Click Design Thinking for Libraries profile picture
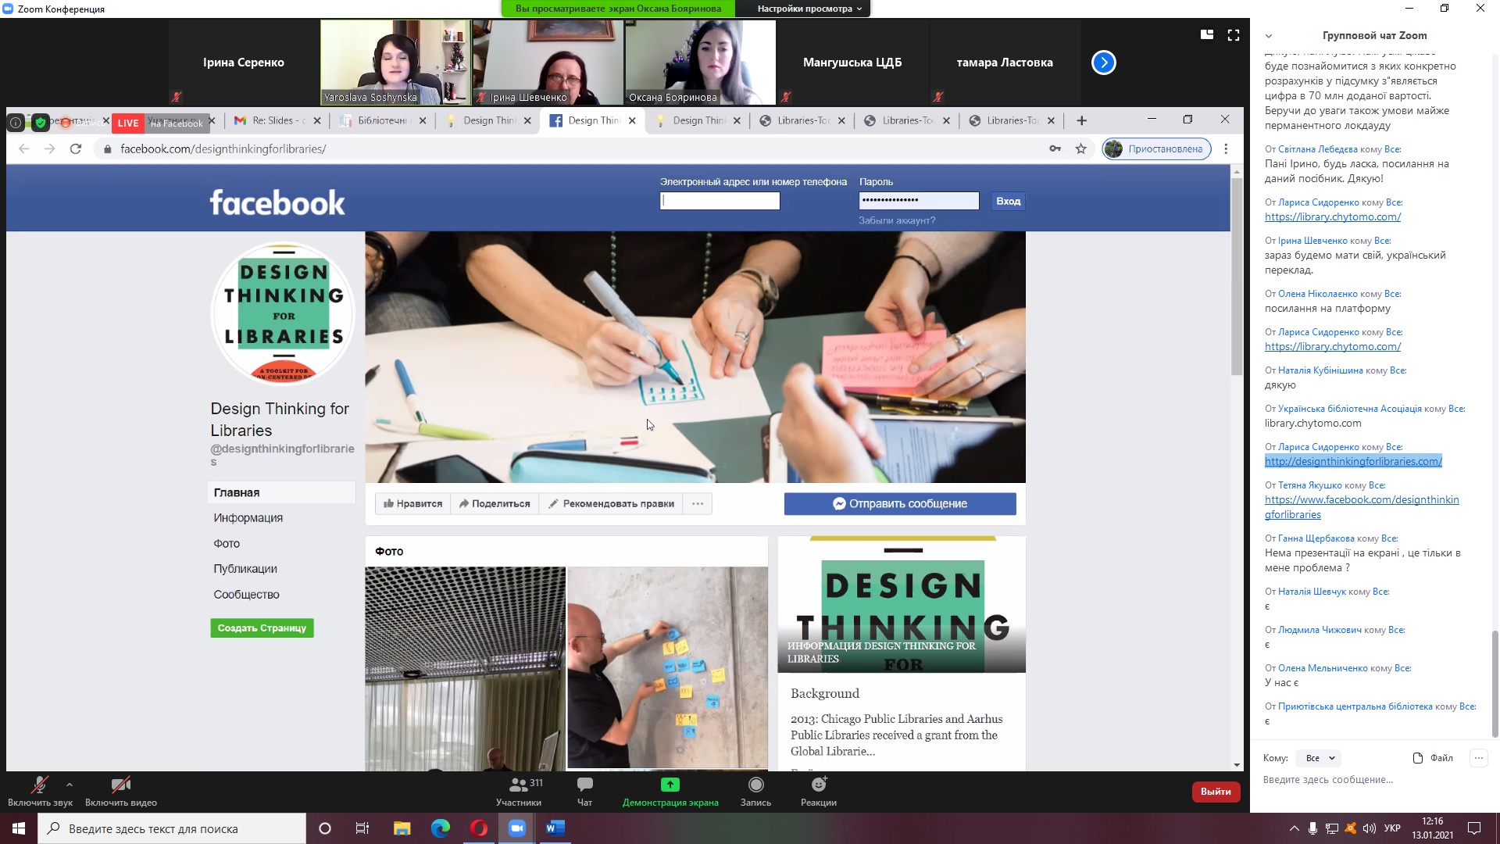 (x=283, y=313)
